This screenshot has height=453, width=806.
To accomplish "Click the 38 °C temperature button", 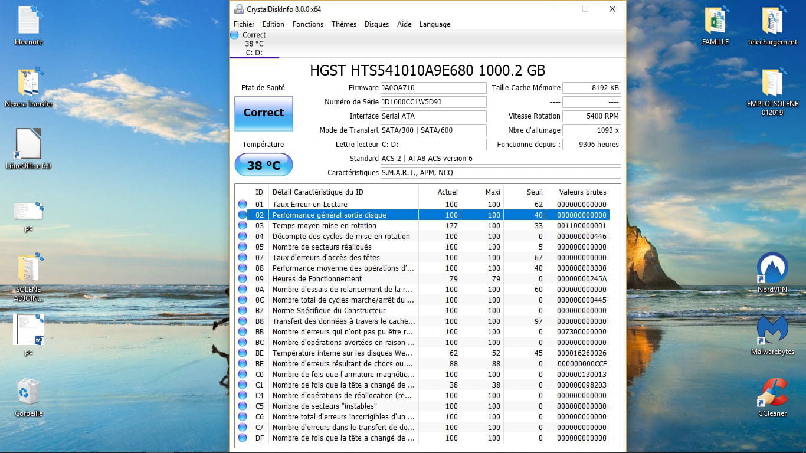I will (264, 165).
